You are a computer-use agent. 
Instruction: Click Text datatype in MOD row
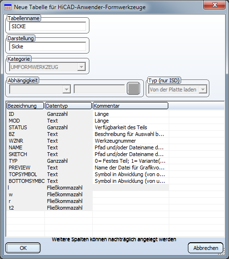point(52,121)
